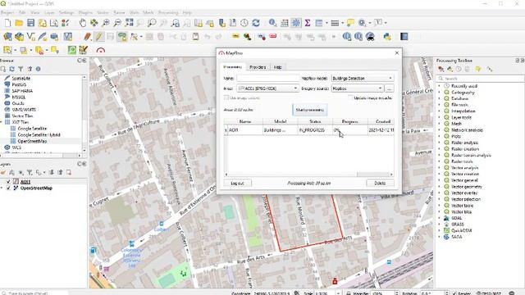Expand the Recently used group
Screen dimensions: 525x295
click(x=440, y=86)
